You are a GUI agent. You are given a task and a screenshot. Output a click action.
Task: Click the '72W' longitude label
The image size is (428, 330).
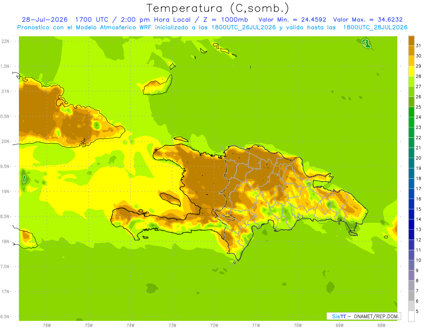[x=214, y=325]
